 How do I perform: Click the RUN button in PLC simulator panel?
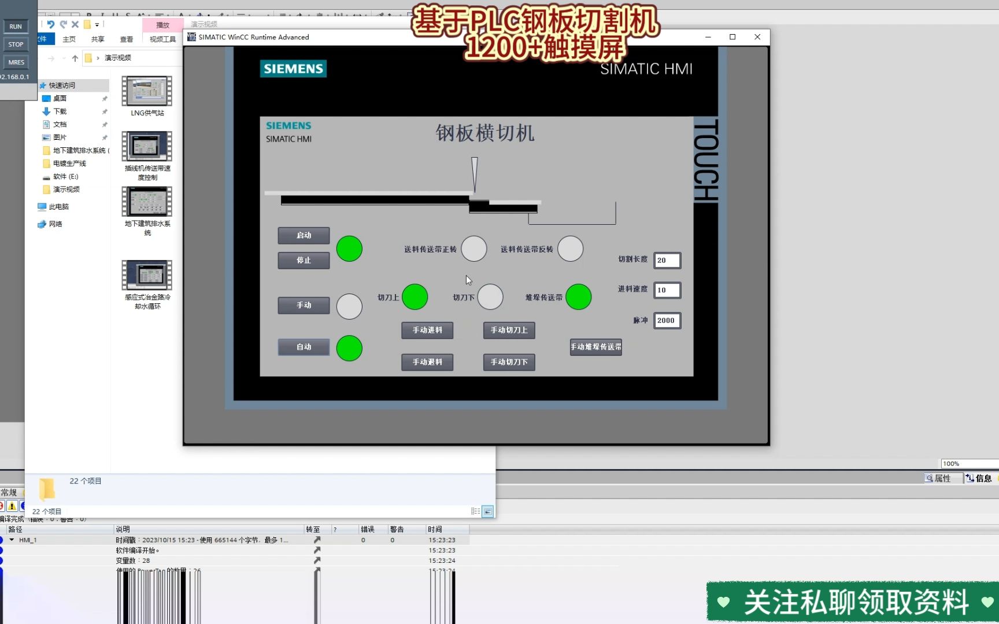click(16, 27)
